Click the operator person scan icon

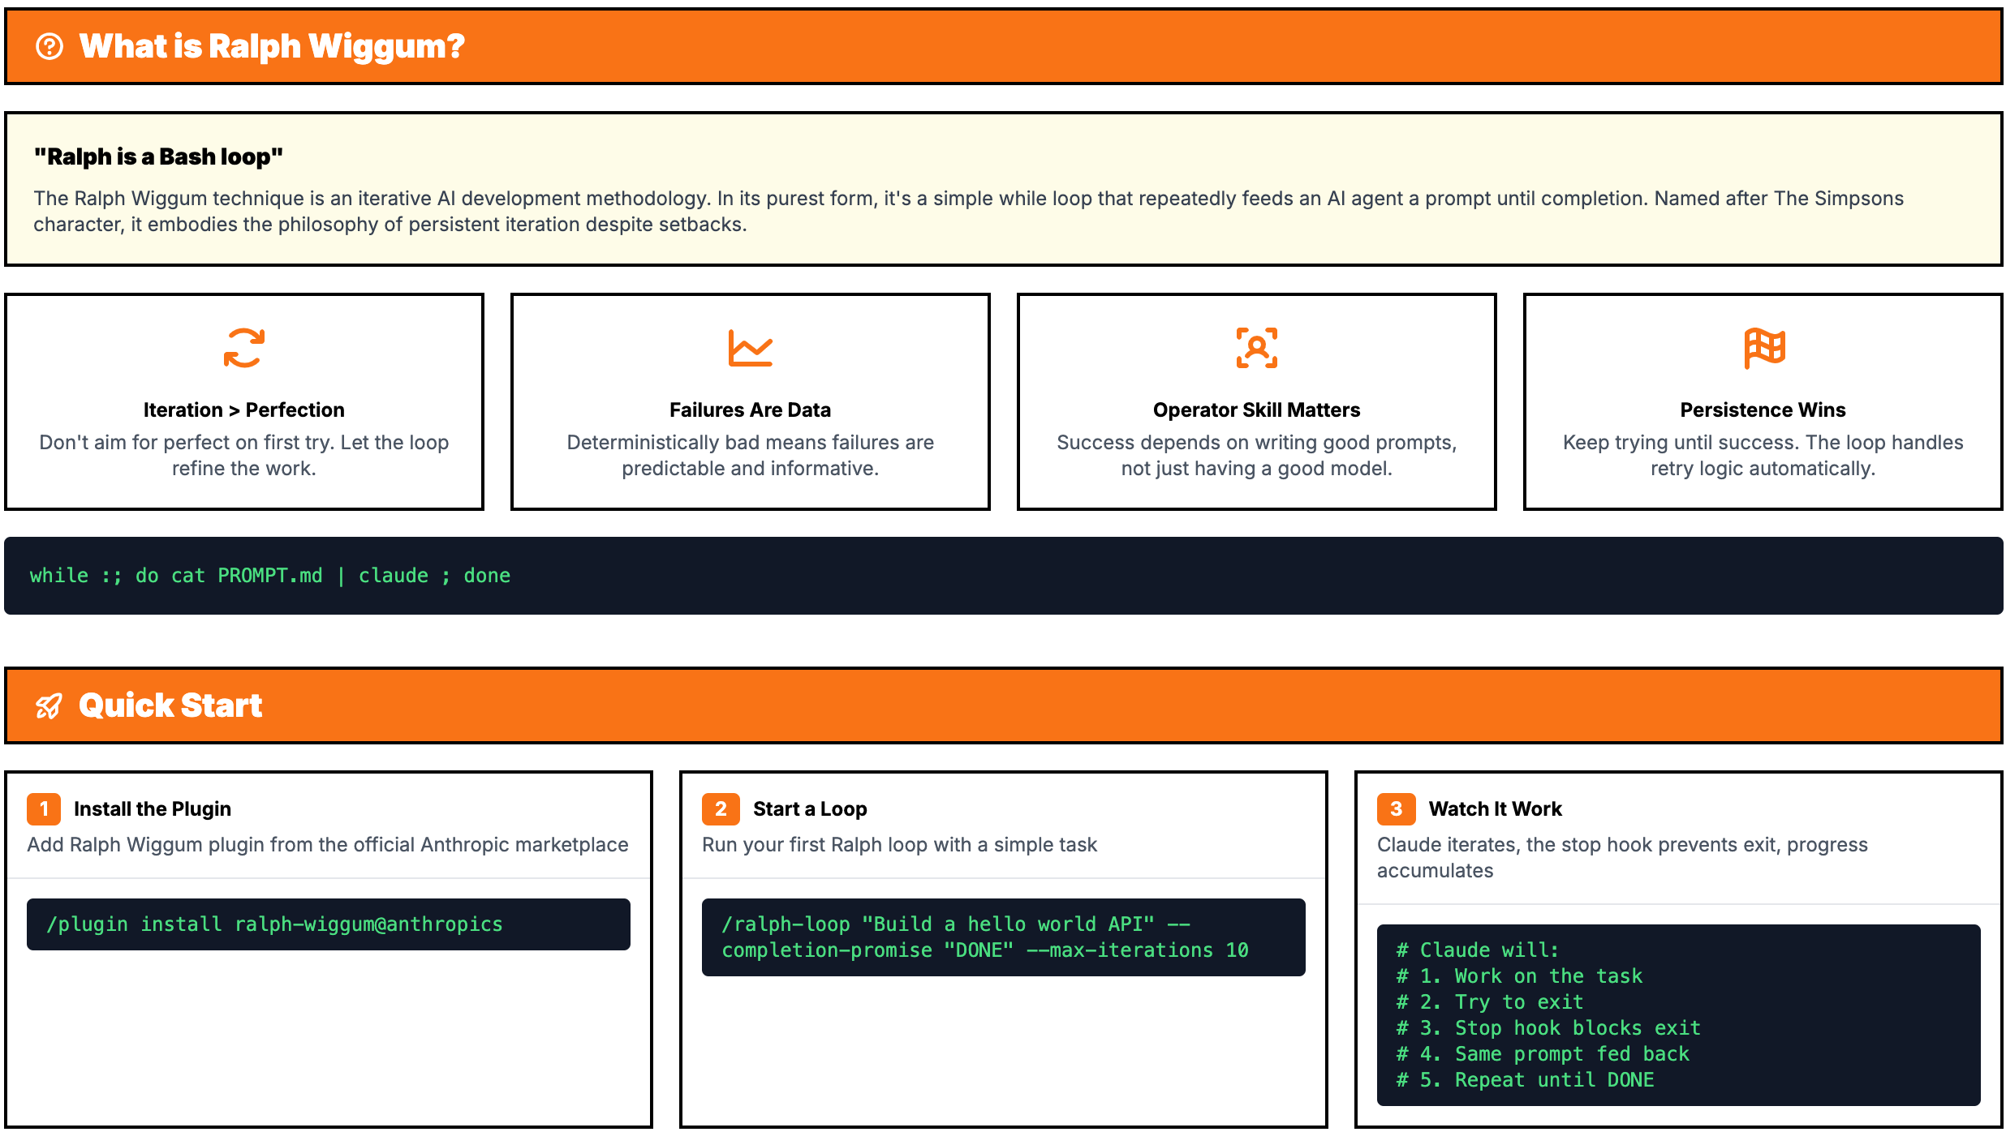tap(1256, 348)
